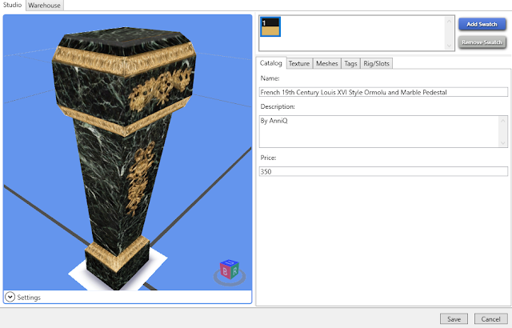Save the package changes
The width and height of the screenshot is (512, 328).
point(454,319)
